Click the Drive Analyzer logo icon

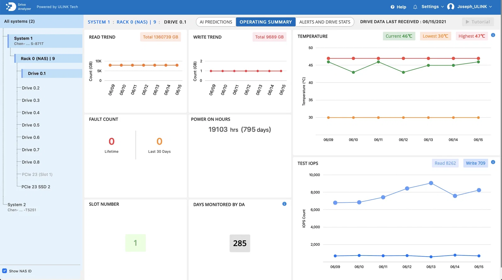[x=11, y=7]
